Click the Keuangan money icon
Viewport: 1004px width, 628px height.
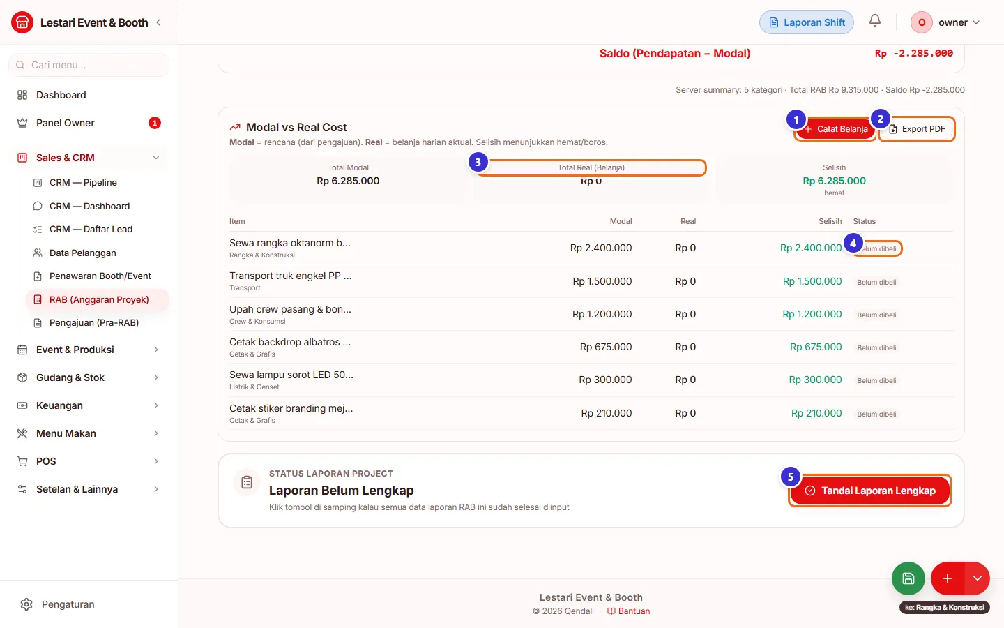coord(22,405)
